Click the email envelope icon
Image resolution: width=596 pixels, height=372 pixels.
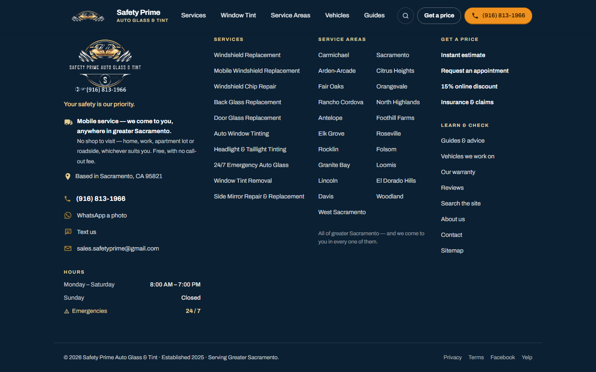pyautogui.click(x=68, y=248)
